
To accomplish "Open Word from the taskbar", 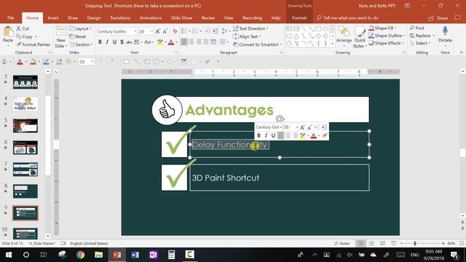I will (x=135, y=255).
